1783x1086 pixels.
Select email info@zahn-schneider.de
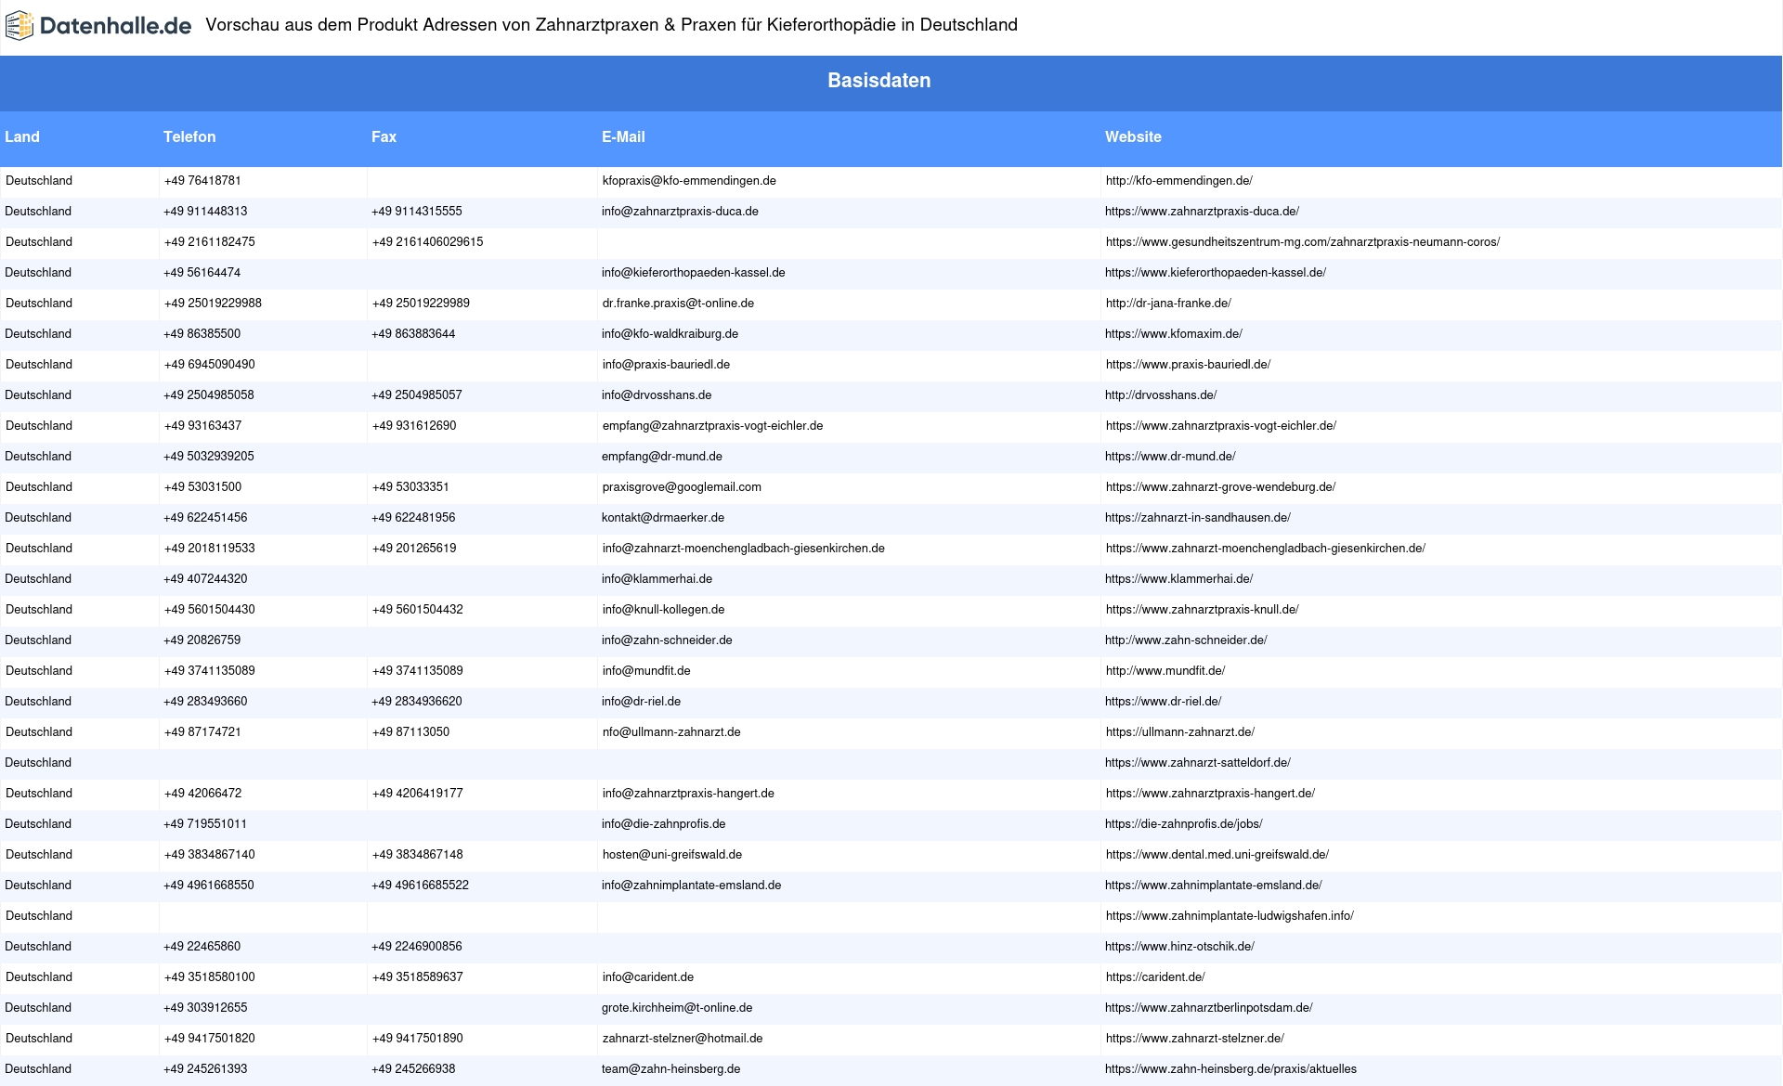pyautogui.click(x=667, y=640)
